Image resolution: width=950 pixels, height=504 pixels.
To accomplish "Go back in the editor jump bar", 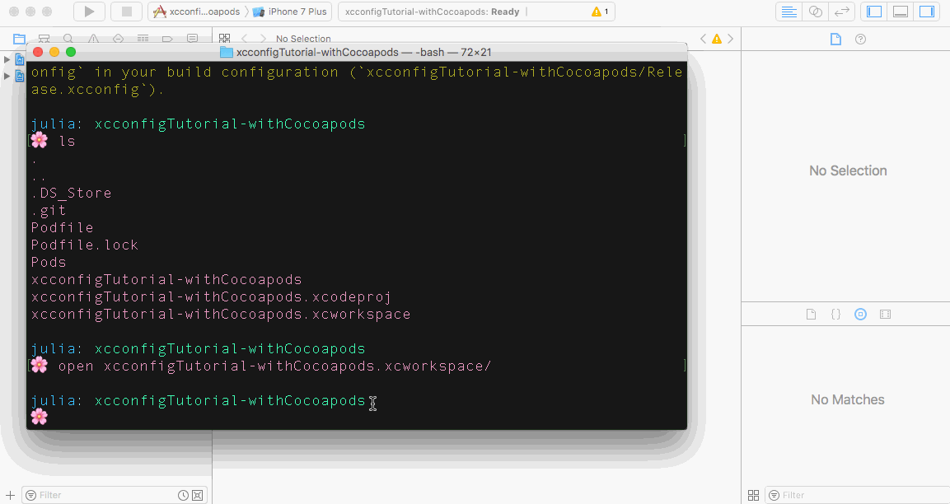I will [x=245, y=38].
